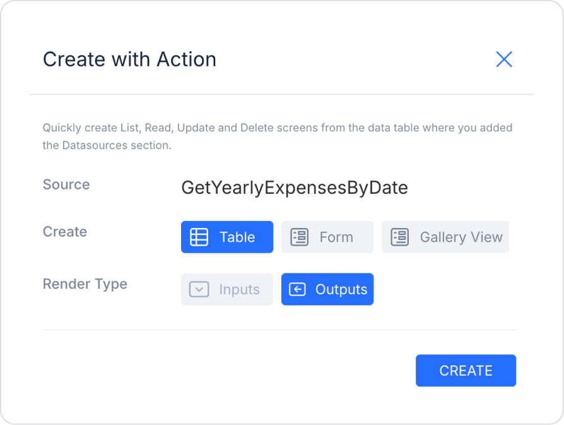The width and height of the screenshot is (564, 425).
Task: Choose the Form create option label
Action: point(336,237)
